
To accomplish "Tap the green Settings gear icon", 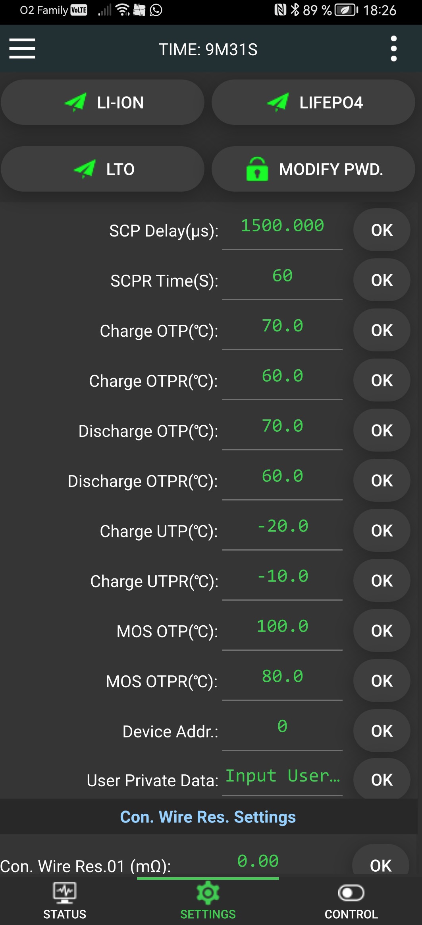I will (208, 892).
